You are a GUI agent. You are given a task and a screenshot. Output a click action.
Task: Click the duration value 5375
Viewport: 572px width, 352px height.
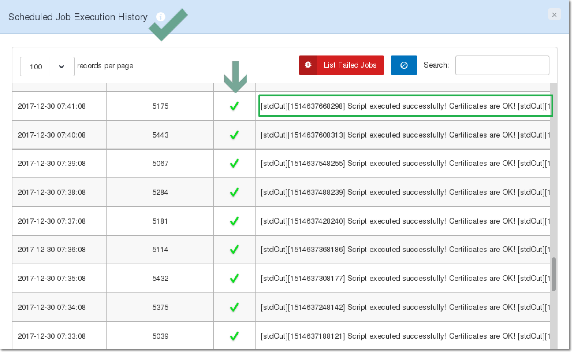point(160,307)
